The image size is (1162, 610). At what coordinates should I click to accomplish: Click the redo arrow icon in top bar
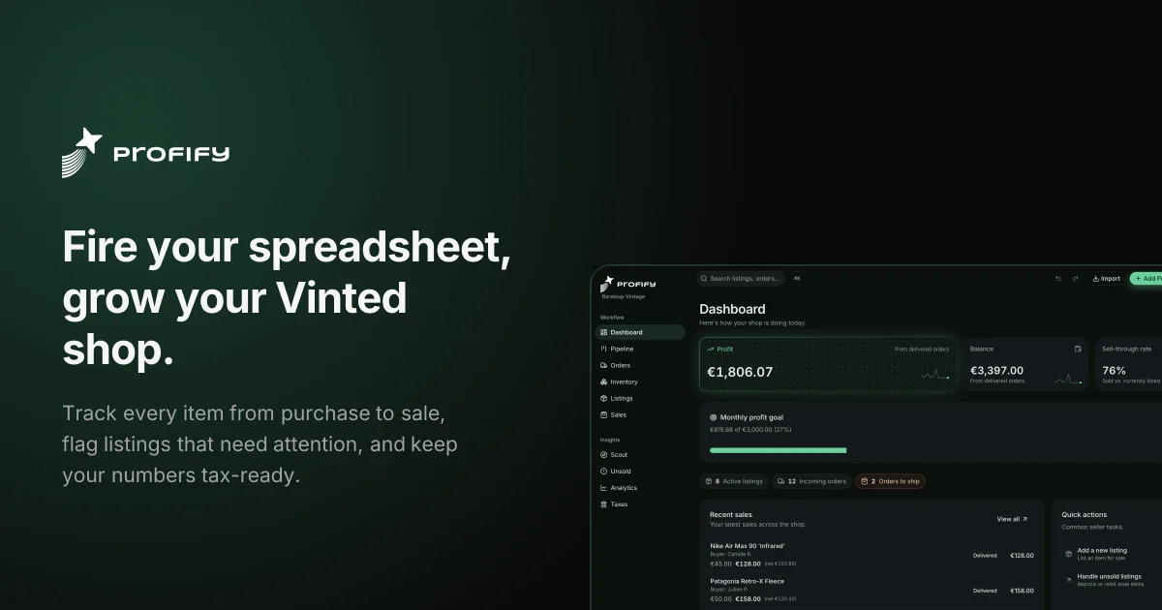coord(1075,279)
